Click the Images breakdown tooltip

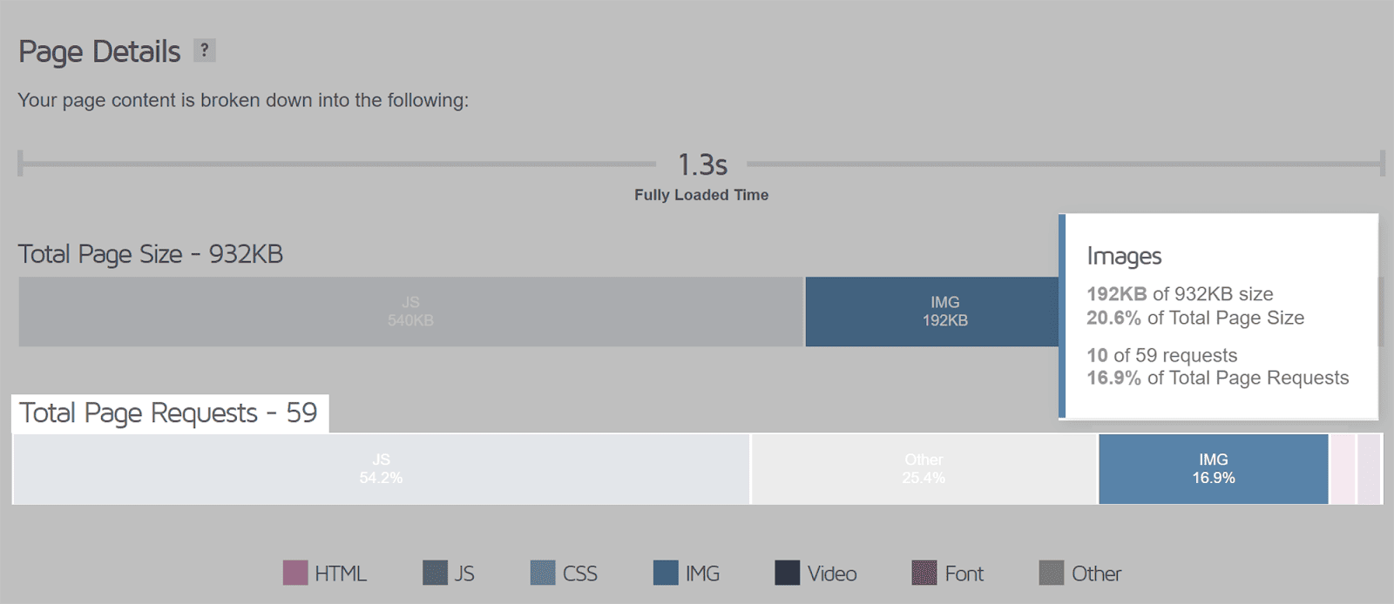click(1218, 316)
